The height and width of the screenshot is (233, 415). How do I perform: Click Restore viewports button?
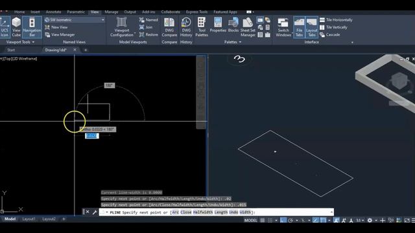[x=148, y=34]
